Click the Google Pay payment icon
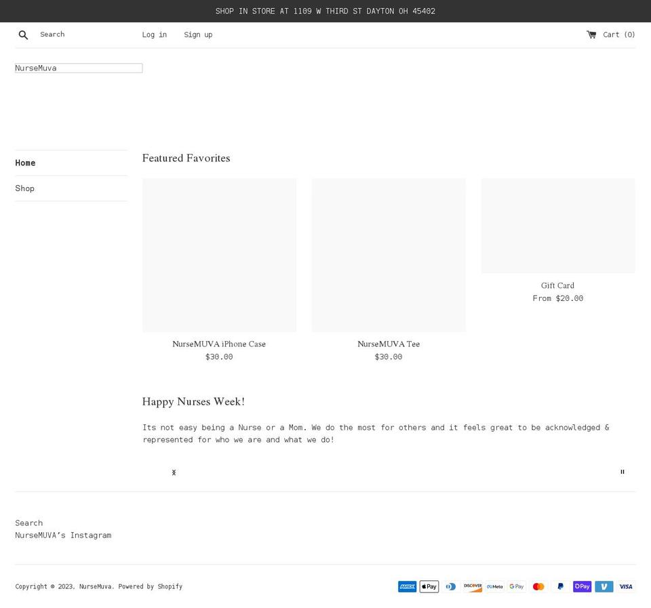This screenshot has height=608, width=651. pos(516,586)
